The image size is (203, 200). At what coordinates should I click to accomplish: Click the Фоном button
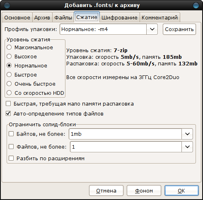(x=144, y=190)
